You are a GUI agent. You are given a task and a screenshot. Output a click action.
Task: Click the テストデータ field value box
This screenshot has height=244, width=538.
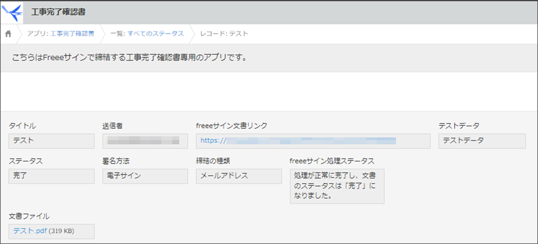coord(482,141)
